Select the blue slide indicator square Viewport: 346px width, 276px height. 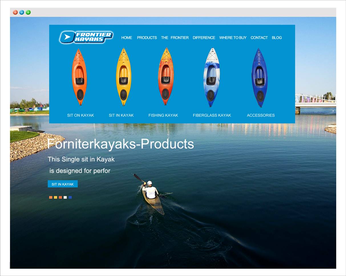70,197
